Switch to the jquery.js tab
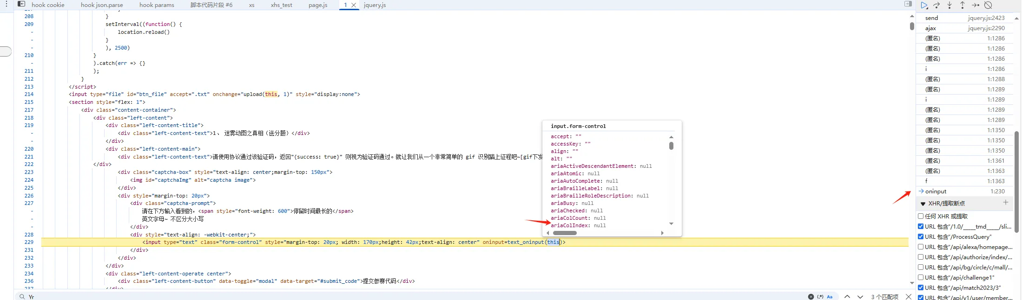This screenshot has height=300, width=1022. coord(375,5)
